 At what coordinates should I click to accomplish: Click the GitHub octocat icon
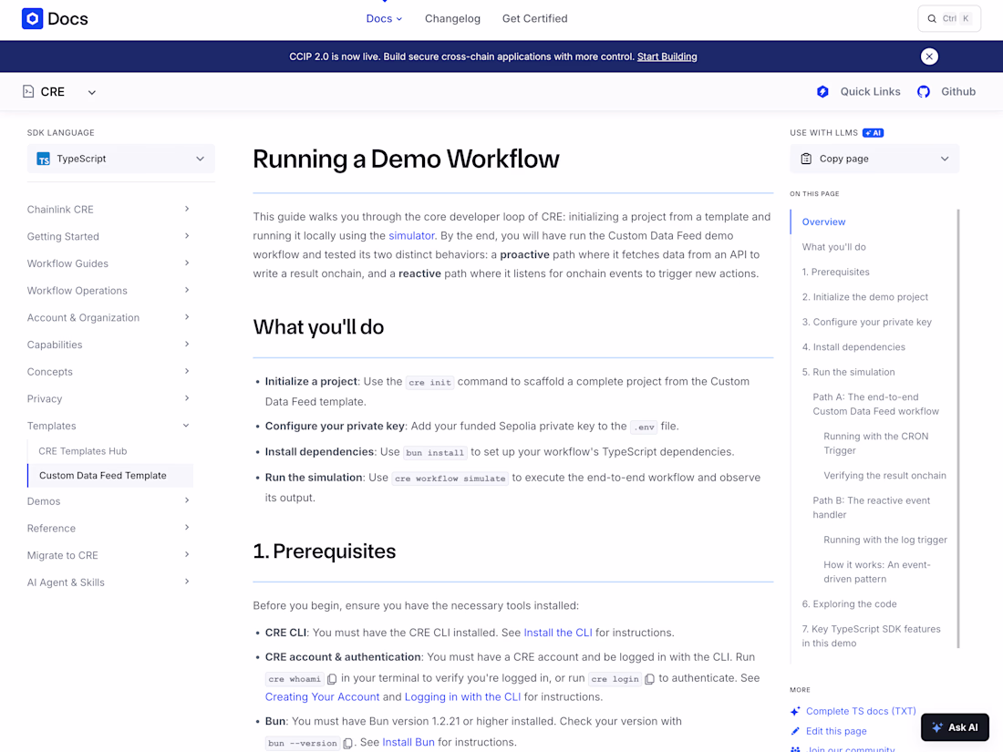[924, 91]
